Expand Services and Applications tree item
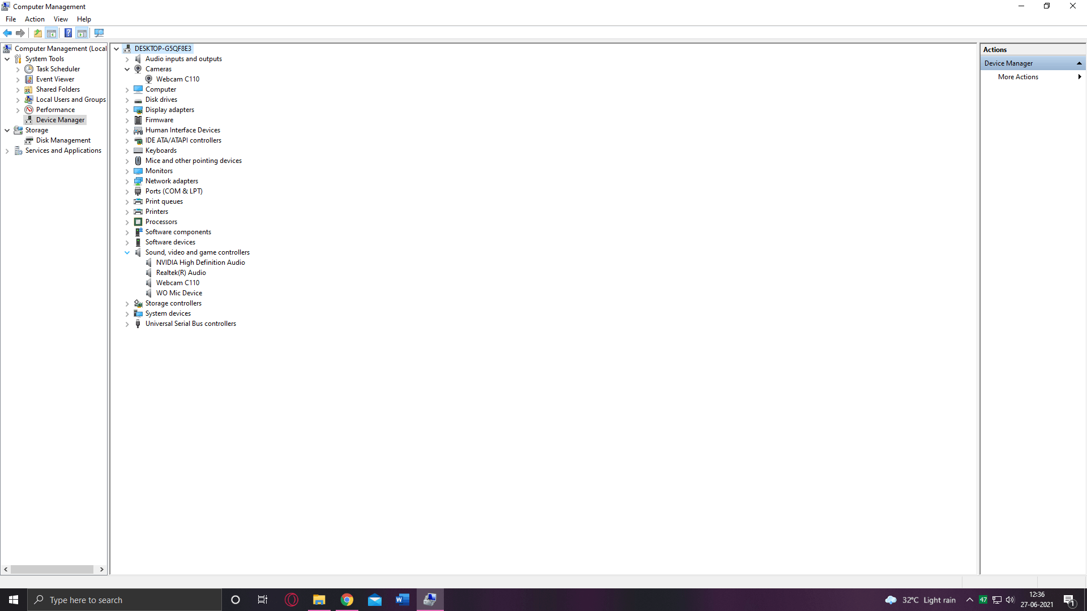This screenshot has width=1087, height=611. (x=7, y=150)
